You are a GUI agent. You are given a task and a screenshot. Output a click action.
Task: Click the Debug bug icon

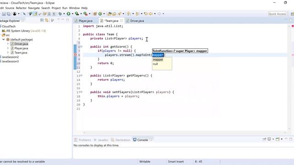coord(60,14)
